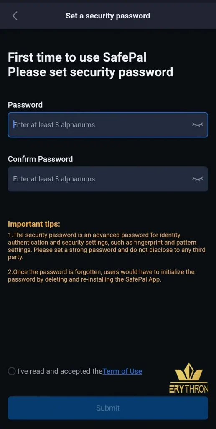
Task: Show Confirm Password text with the eye icon
Action: (x=198, y=179)
